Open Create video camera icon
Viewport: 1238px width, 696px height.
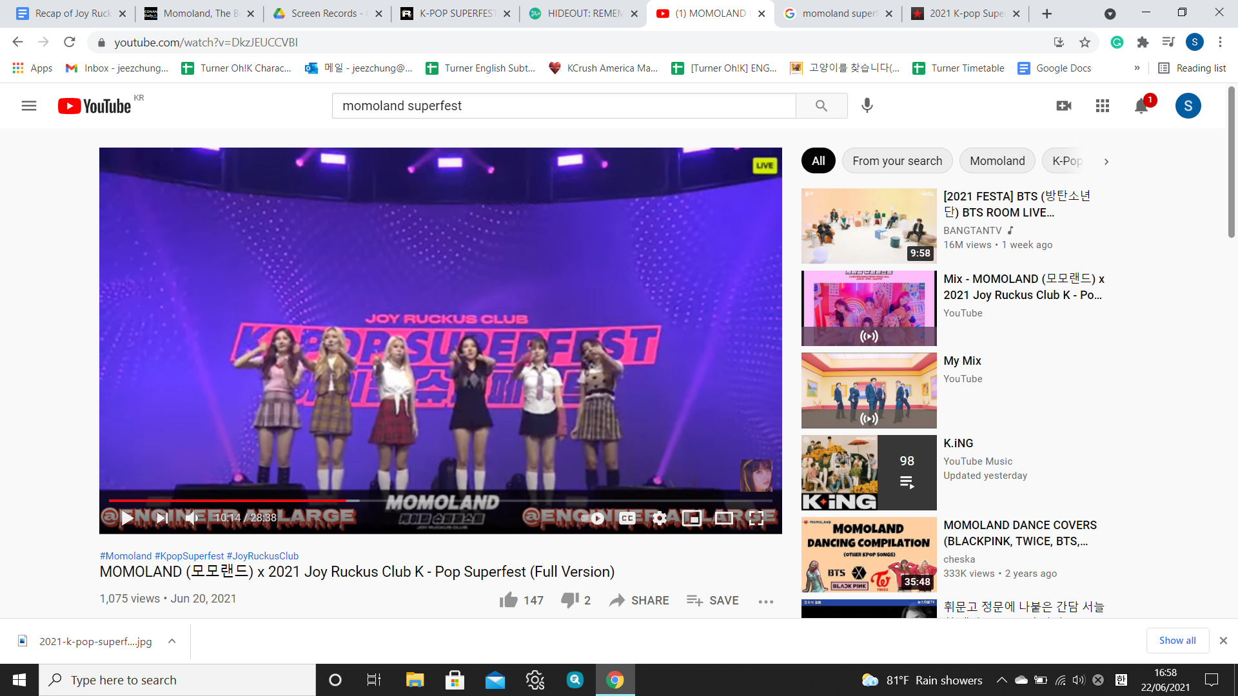tap(1064, 106)
